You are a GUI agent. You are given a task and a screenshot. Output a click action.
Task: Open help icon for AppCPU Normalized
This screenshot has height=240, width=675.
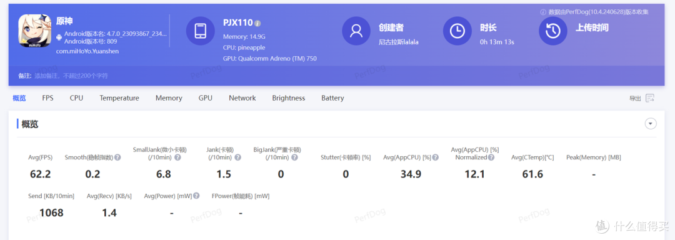[491, 157]
